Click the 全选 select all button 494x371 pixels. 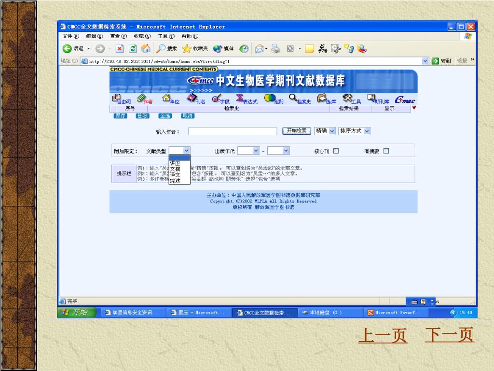[165, 116]
